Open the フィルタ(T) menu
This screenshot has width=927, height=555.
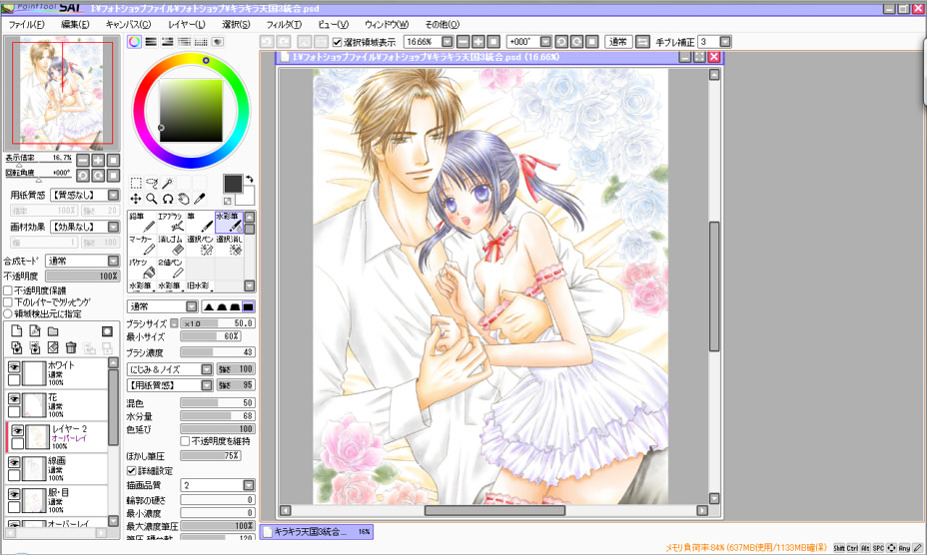pos(284,24)
